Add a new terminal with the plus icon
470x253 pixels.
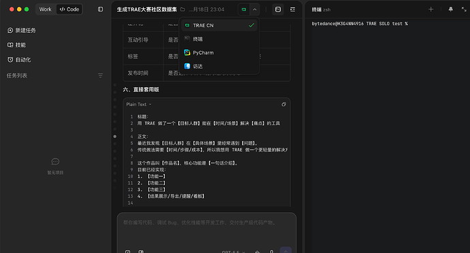point(430,10)
